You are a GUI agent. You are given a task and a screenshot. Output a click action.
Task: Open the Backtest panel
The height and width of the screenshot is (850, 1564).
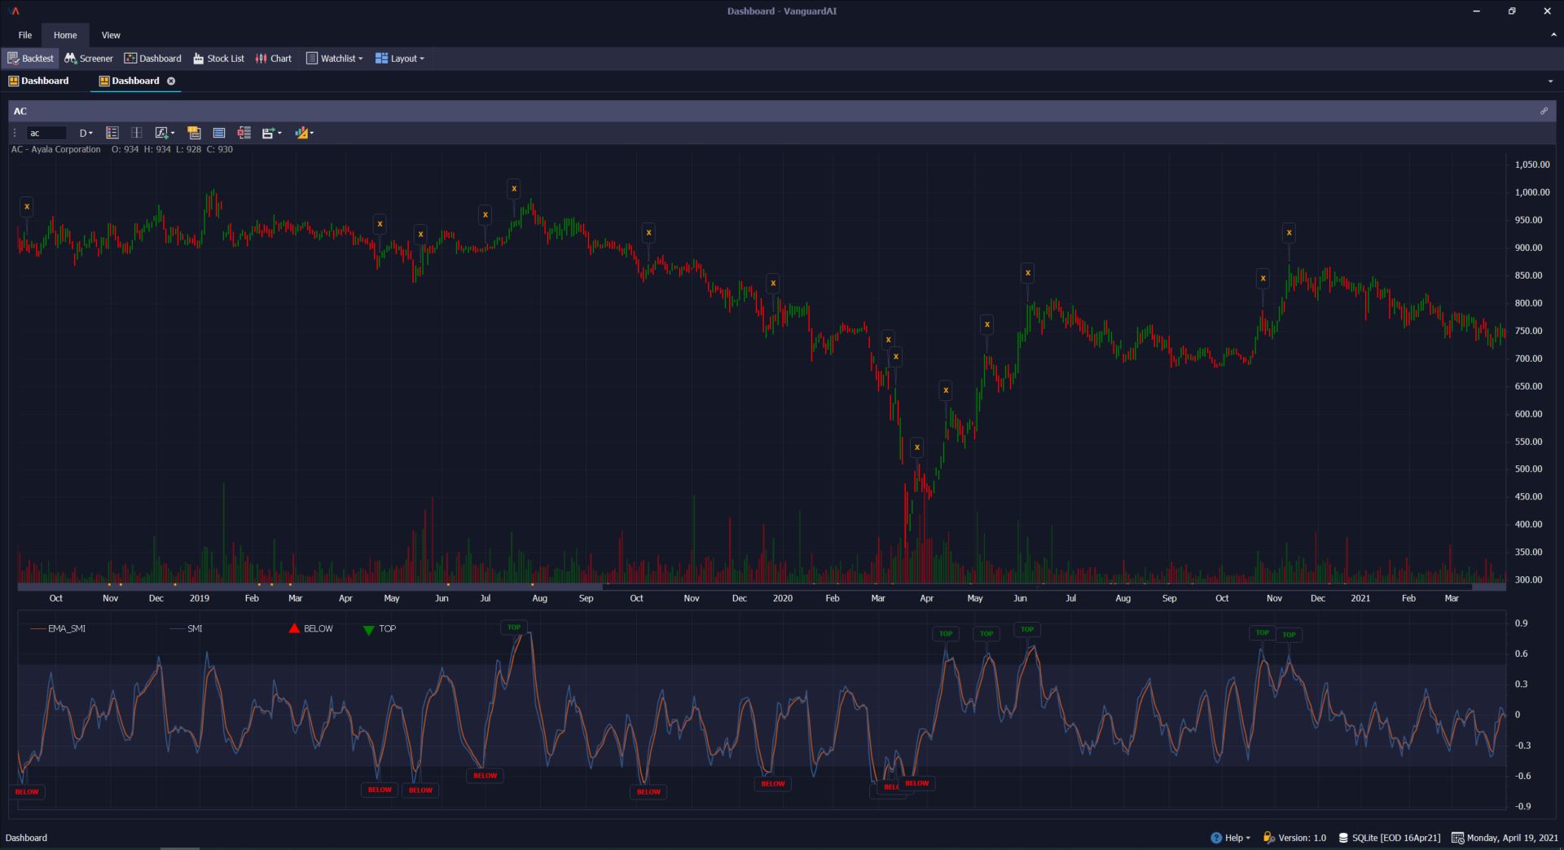pyautogui.click(x=30, y=58)
